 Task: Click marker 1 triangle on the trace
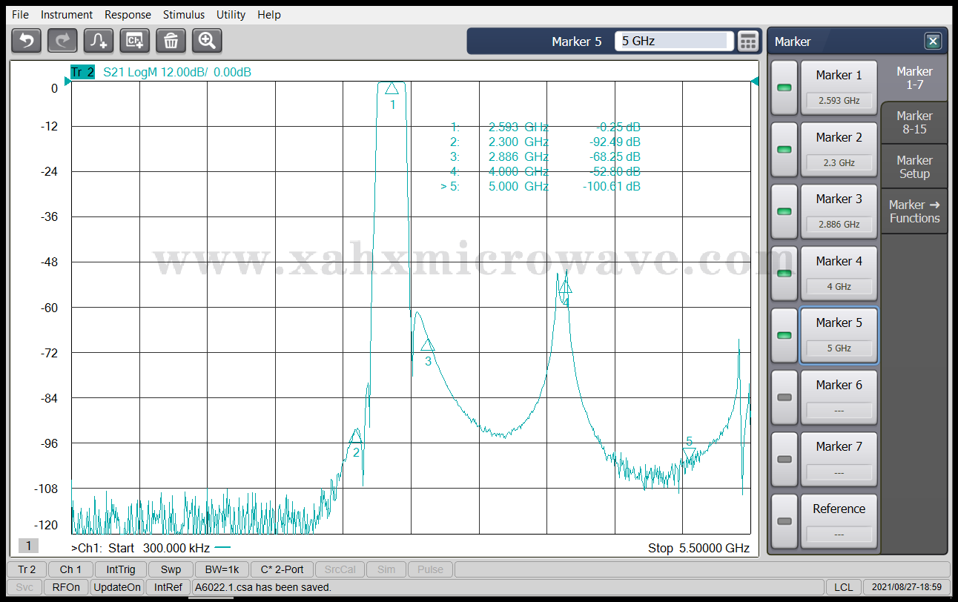392,88
